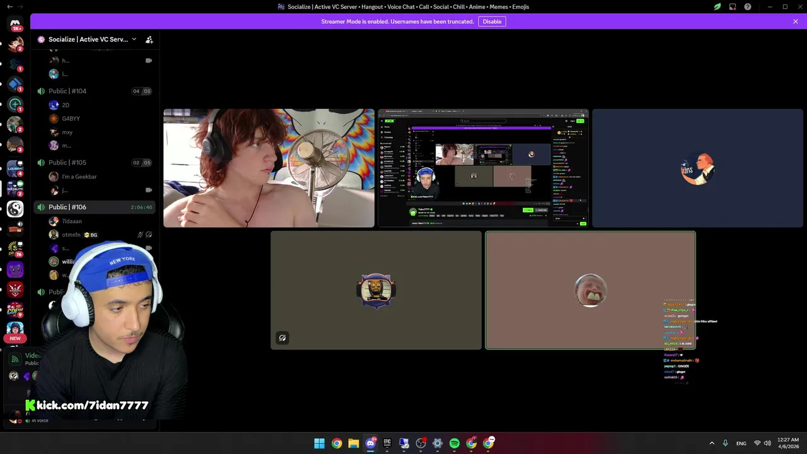Open the purple cat server icon in sidebar

pos(15,270)
